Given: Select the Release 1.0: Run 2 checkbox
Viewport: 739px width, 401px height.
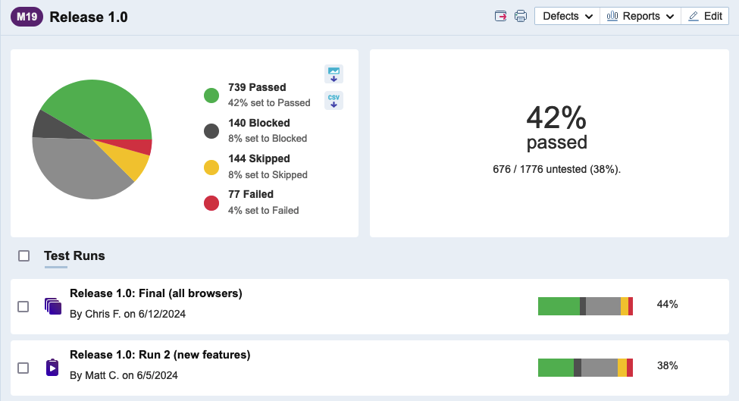Looking at the screenshot, I should pyautogui.click(x=23, y=368).
